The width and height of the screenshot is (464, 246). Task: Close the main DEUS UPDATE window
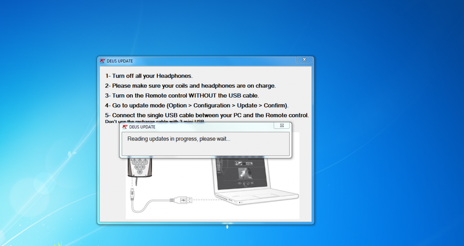tap(304, 60)
